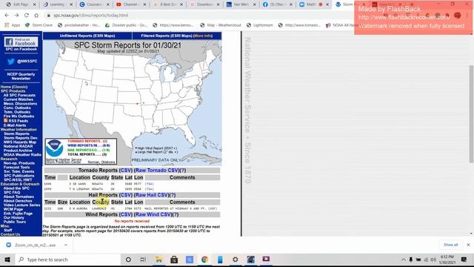Open SPC on Facebook logo
Viewport: 474px width, 267px height.
pos(21,42)
